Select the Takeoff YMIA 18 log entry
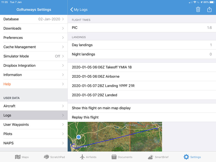Viewport: 216px width, 162px height. pyautogui.click(x=142, y=67)
